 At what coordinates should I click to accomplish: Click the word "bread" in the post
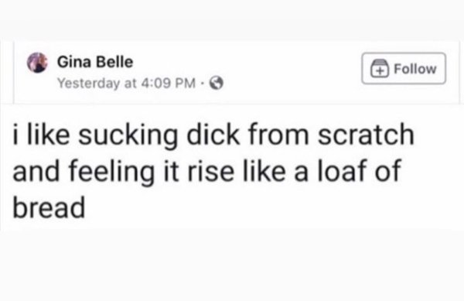point(49,207)
